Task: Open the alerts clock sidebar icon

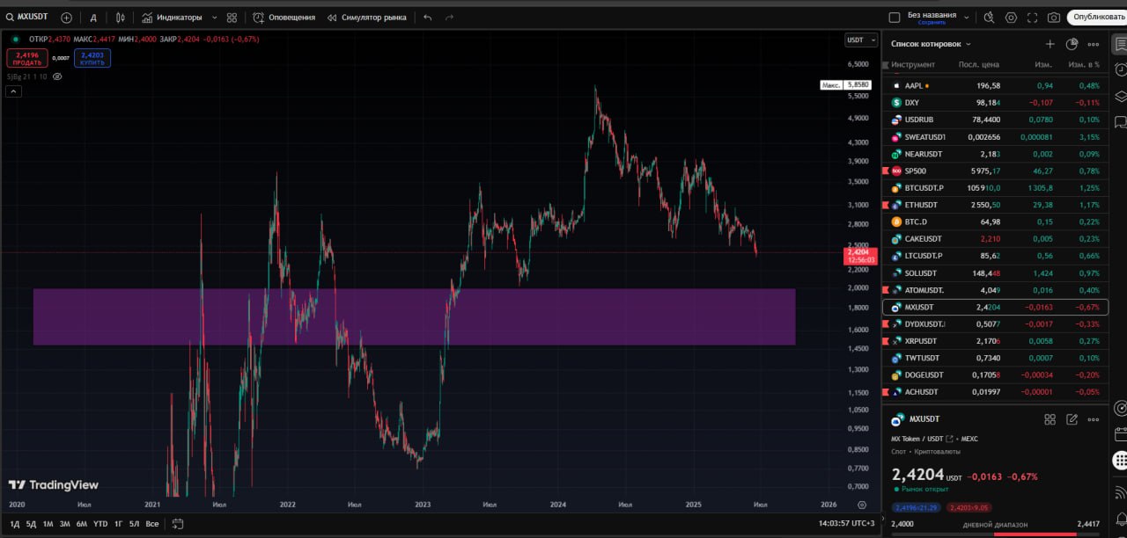Action: (x=1119, y=69)
